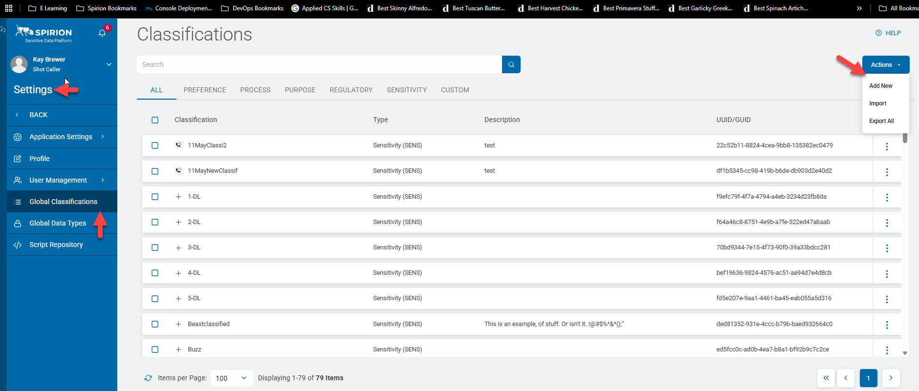Select the checkbox for 1-DL row
This screenshot has height=391, width=919.
[x=155, y=197]
